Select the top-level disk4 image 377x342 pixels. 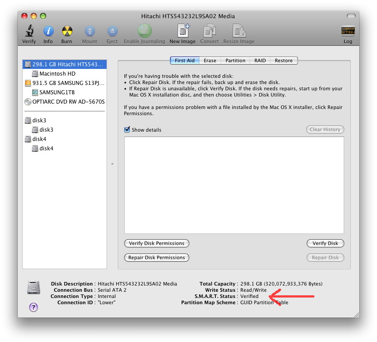pos(64,139)
